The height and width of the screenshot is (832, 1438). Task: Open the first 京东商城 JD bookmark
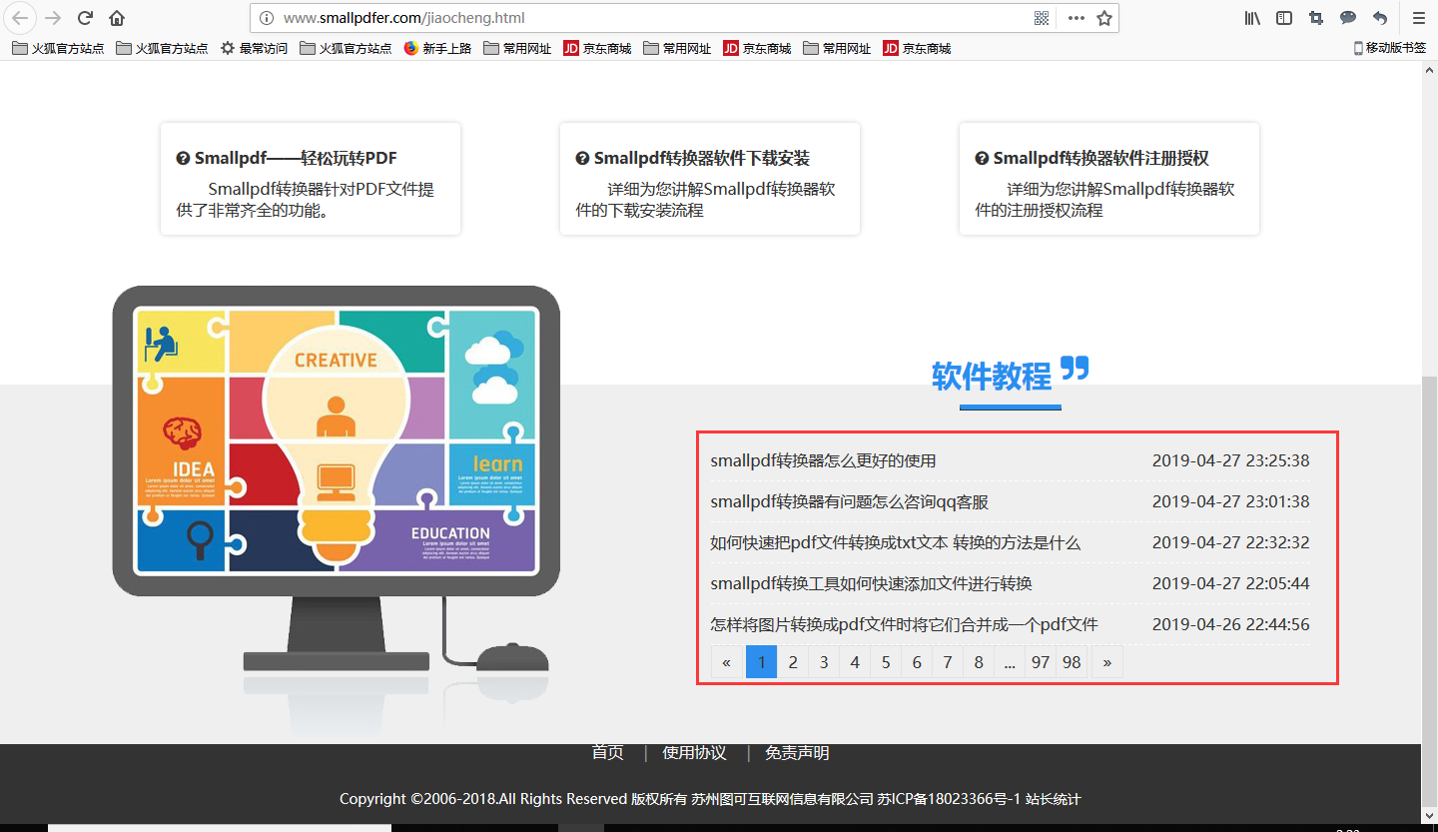point(597,48)
